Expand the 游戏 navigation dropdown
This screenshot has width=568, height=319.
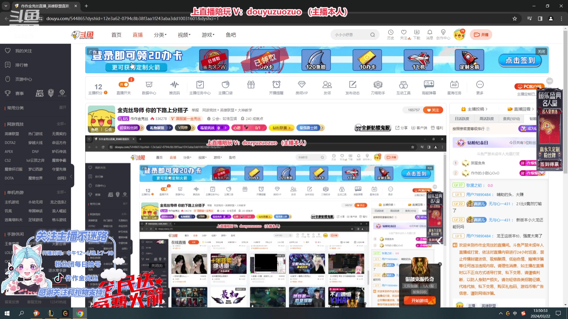pyautogui.click(x=208, y=35)
